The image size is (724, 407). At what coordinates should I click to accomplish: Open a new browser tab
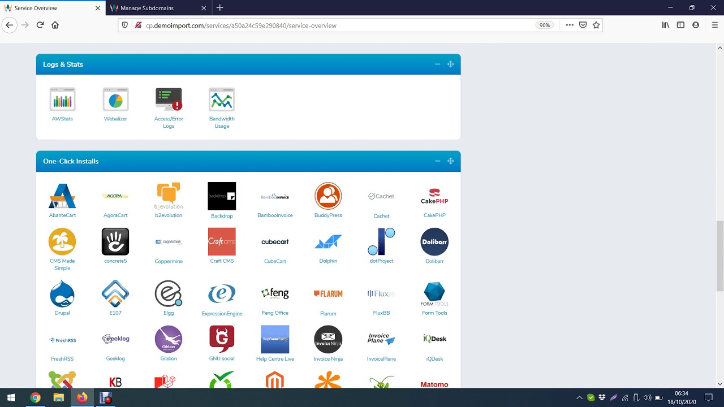(x=220, y=8)
